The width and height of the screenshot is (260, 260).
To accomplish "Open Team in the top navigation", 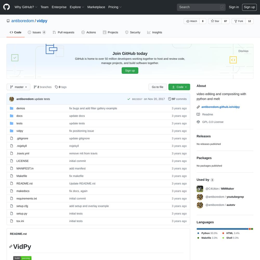I will [44, 7].
